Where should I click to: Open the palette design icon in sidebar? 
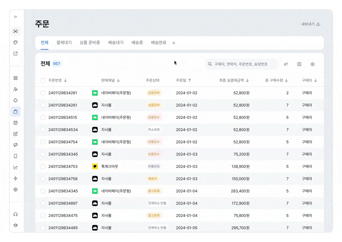click(16, 42)
